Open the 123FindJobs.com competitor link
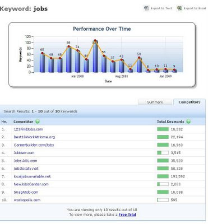The image size is (208, 224). (29, 129)
